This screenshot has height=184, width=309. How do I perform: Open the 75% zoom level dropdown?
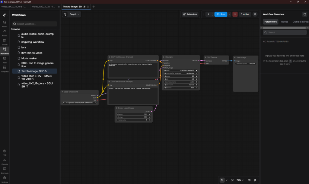(240, 180)
